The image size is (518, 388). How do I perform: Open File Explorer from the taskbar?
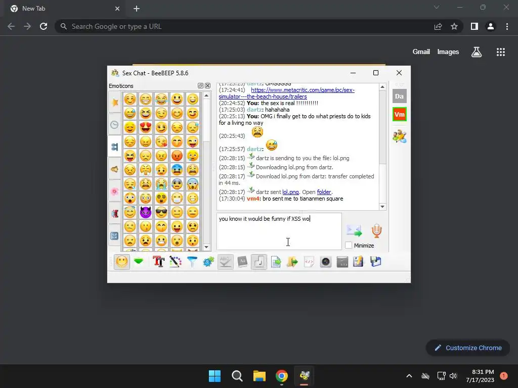260,376
